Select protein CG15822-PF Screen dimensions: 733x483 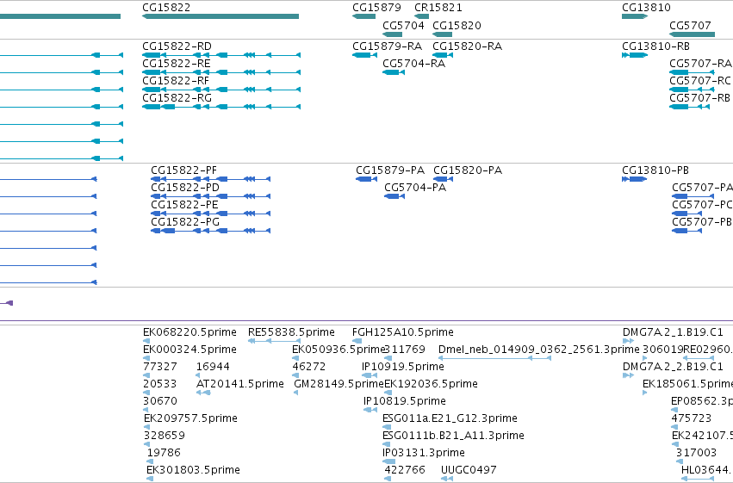[x=210, y=179]
